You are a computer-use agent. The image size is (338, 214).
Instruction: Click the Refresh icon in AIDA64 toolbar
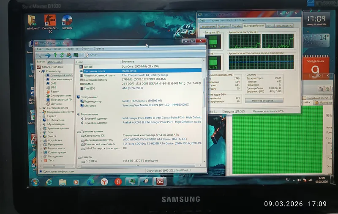point(62,55)
